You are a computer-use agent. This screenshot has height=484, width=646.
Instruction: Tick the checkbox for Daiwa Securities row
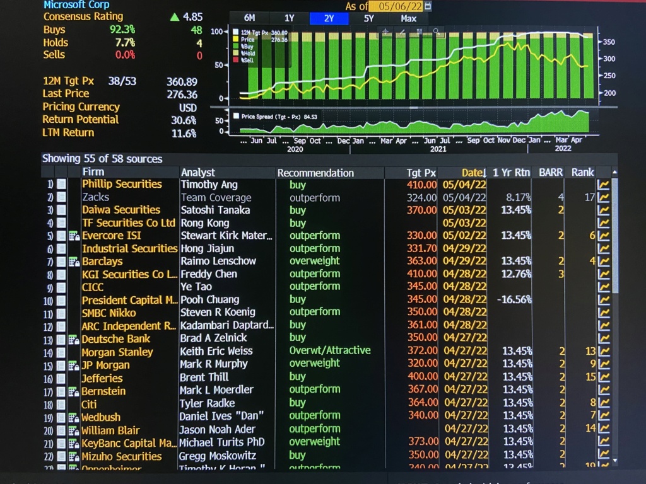tap(61, 210)
